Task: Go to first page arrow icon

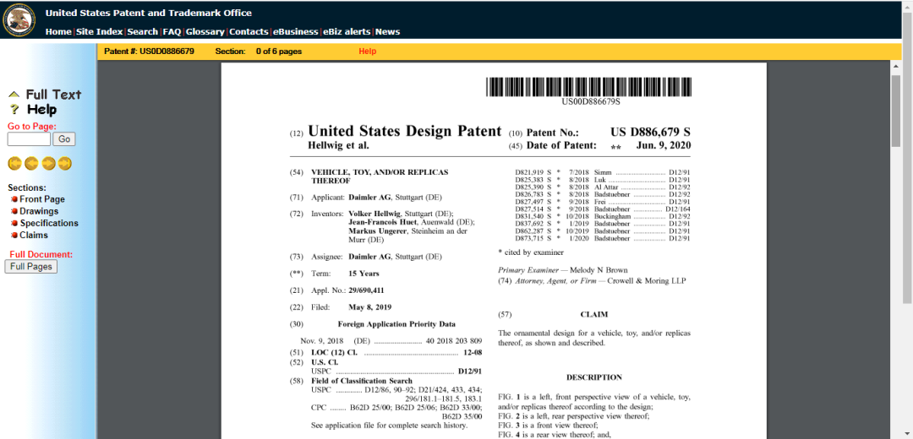Action: 14,164
